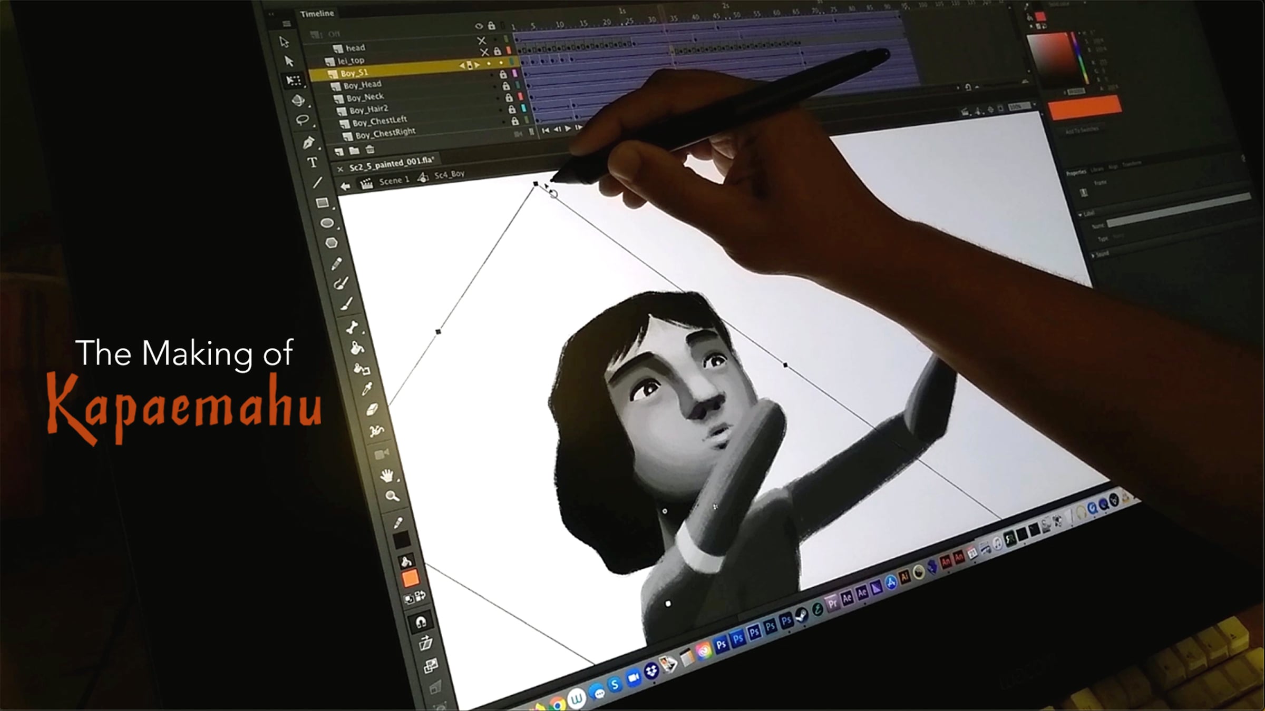Select the Boy_ChestRight layer name
Image resolution: width=1265 pixels, height=711 pixels.
386,133
